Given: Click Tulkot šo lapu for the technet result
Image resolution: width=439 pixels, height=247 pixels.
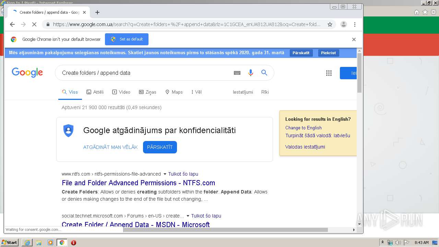Looking at the screenshot, I should 206,216.
